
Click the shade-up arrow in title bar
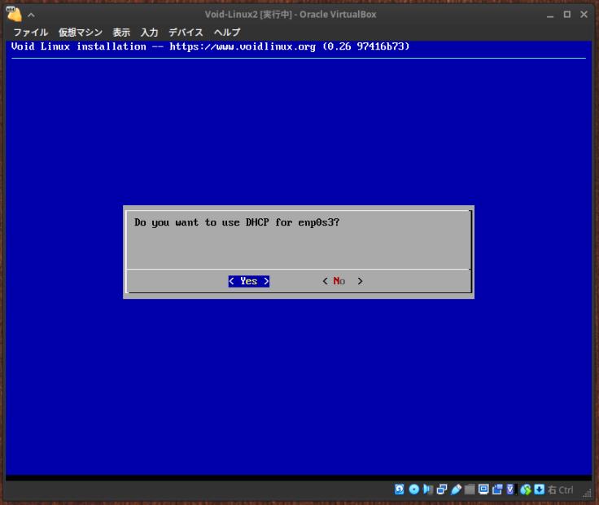[31, 15]
